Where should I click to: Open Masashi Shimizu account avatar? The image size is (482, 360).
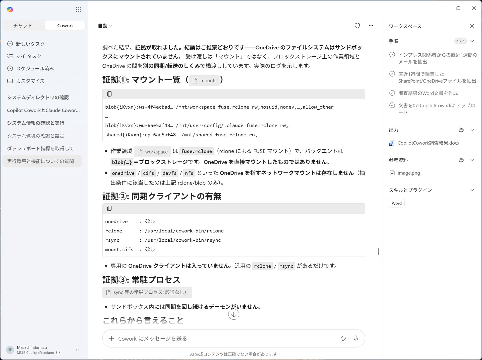tap(10, 350)
